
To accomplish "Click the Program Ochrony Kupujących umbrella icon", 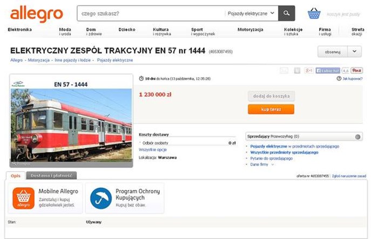I will 101,199.
